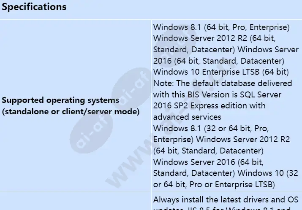The width and height of the screenshot is (302, 210).
Task: Select the '2016 SP2 Express edition with' line
Action: pyautogui.click(x=209, y=105)
